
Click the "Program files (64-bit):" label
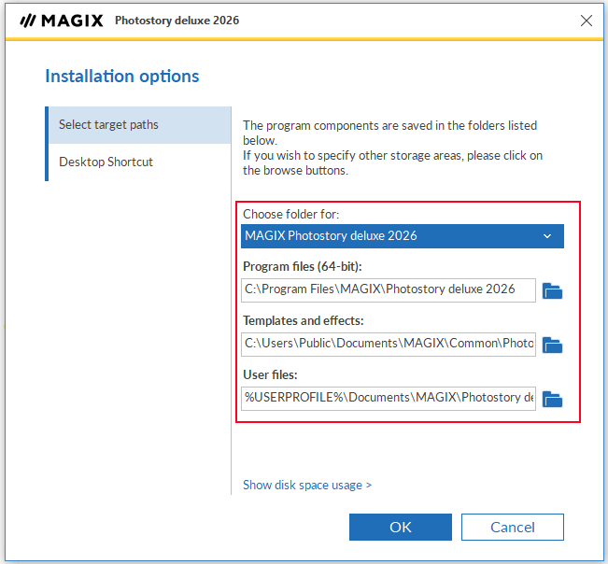[x=304, y=267]
